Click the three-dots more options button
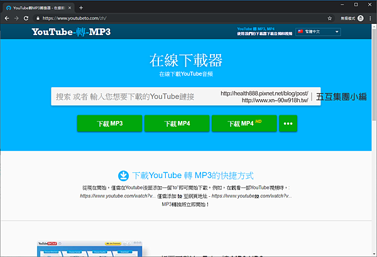The height and width of the screenshot is (257, 377). 288,123
